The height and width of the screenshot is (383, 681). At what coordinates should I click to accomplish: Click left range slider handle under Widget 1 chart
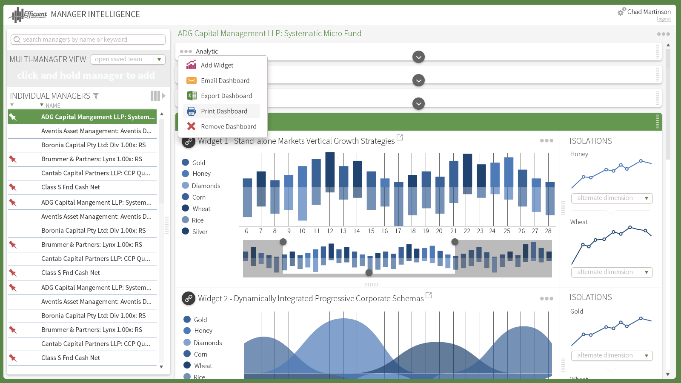[283, 242]
